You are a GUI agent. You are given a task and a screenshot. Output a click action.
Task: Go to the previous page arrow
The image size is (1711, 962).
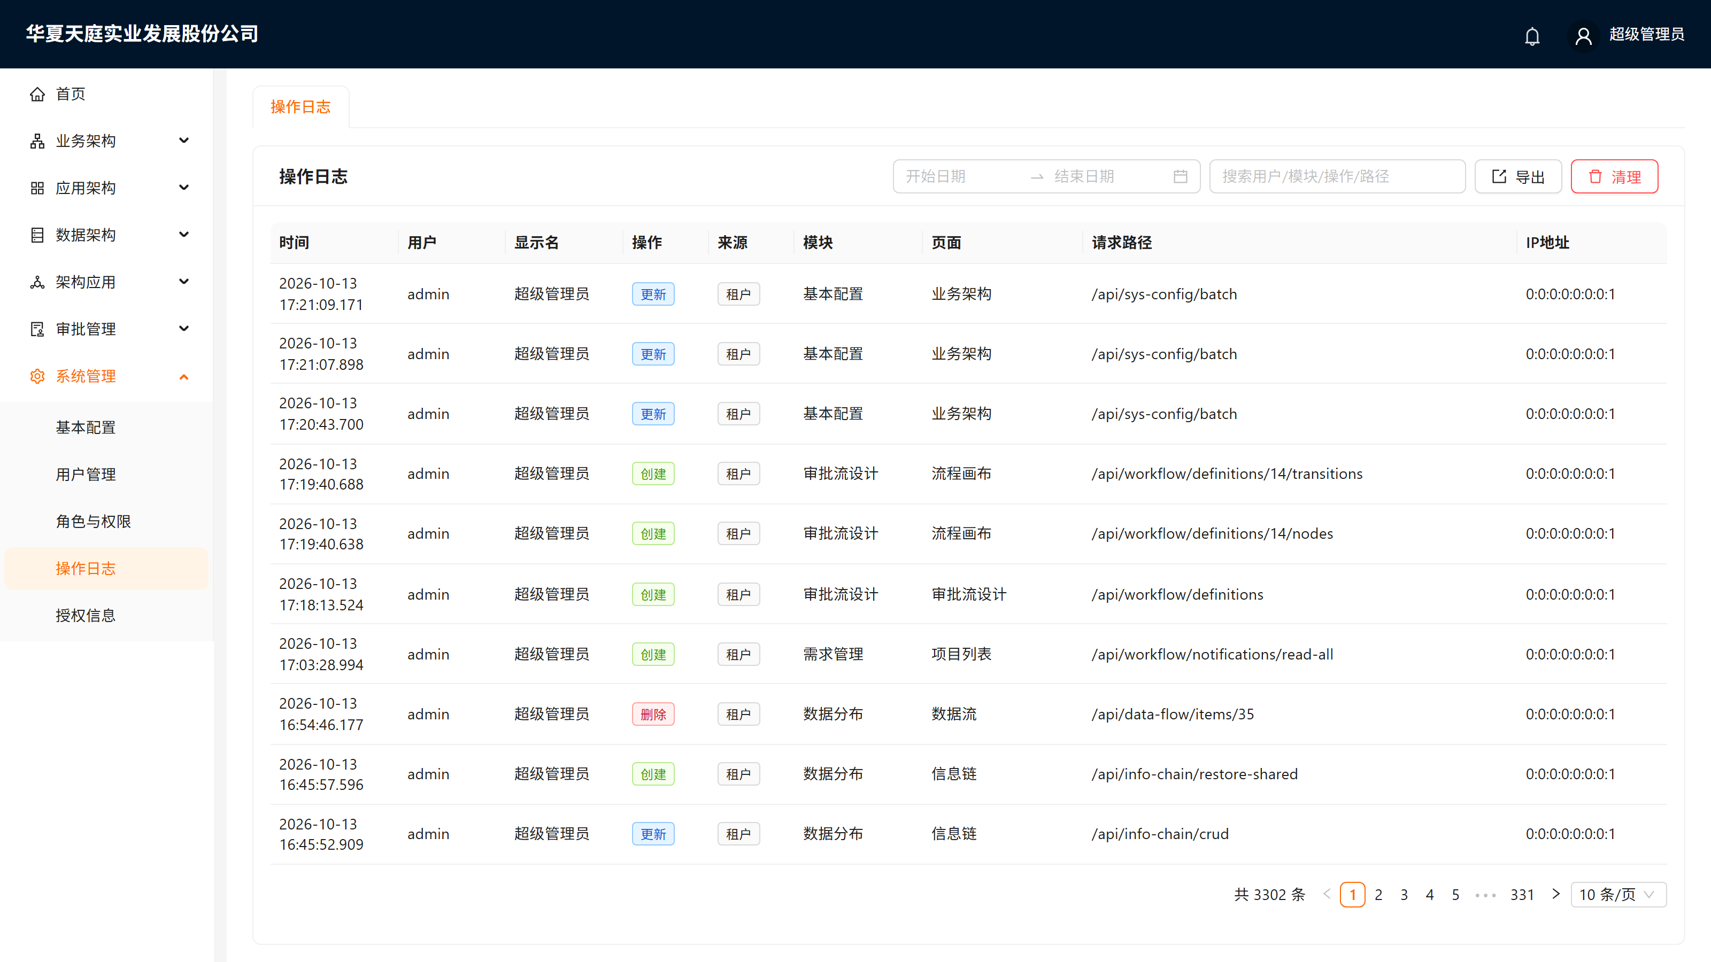[1327, 894]
